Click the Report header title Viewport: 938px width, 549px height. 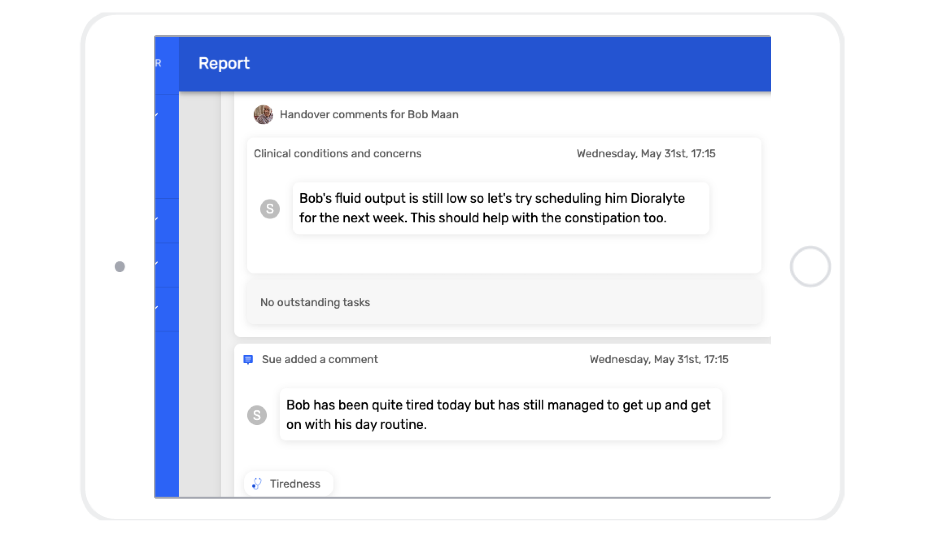click(x=224, y=63)
